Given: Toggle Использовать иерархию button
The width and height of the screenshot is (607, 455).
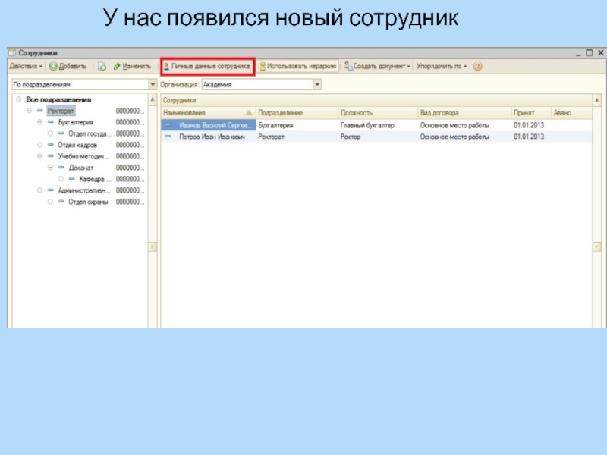Looking at the screenshot, I should (297, 67).
